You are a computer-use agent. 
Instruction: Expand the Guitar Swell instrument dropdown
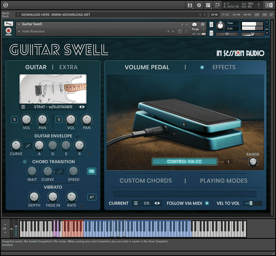coord(19,24)
